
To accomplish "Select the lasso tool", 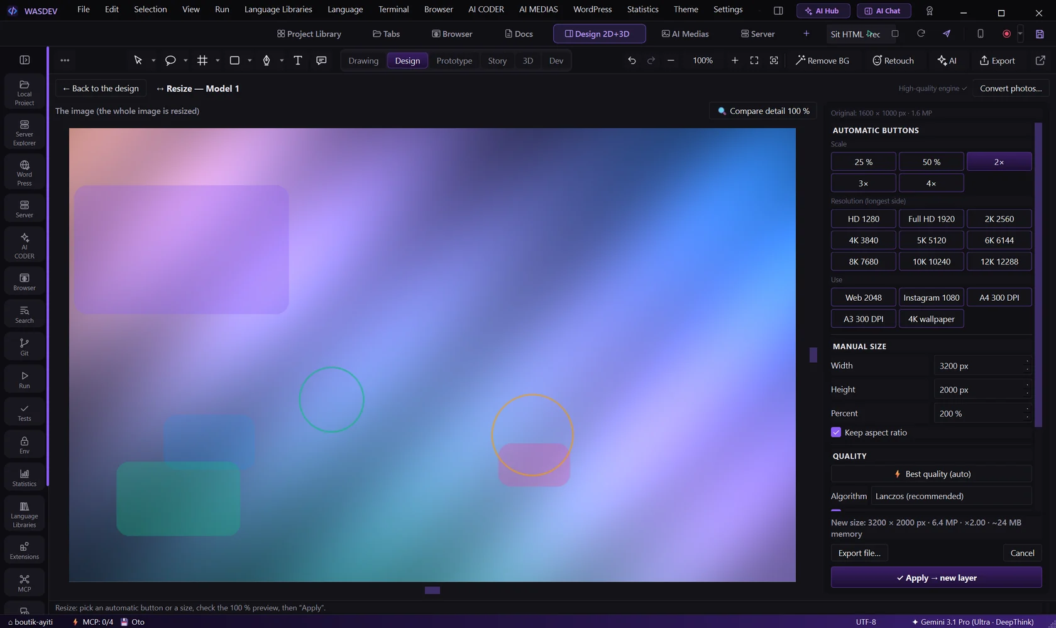I will (x=170, y=60).
